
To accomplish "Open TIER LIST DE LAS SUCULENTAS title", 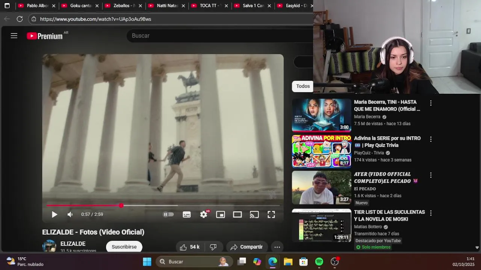I will 389,216.
